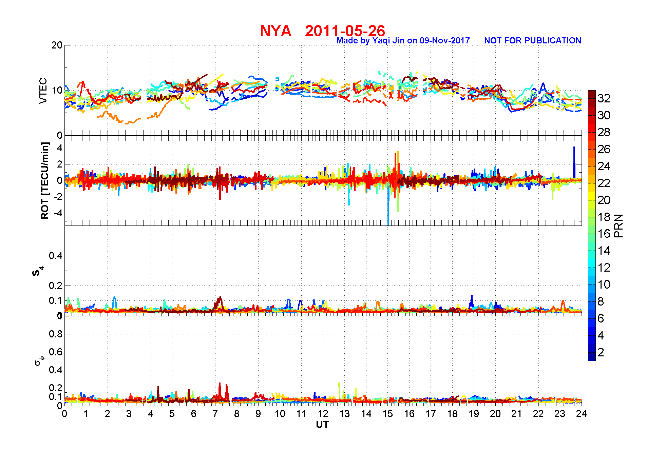The height and width of the screenshot is (451, 646).
Task: Click the sigma-phi axis tick label '0.8'
Action: (x=56, y=334)
